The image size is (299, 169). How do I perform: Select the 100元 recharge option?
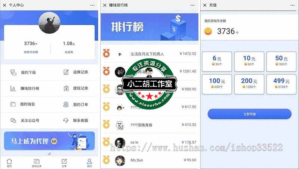(217, 84)
